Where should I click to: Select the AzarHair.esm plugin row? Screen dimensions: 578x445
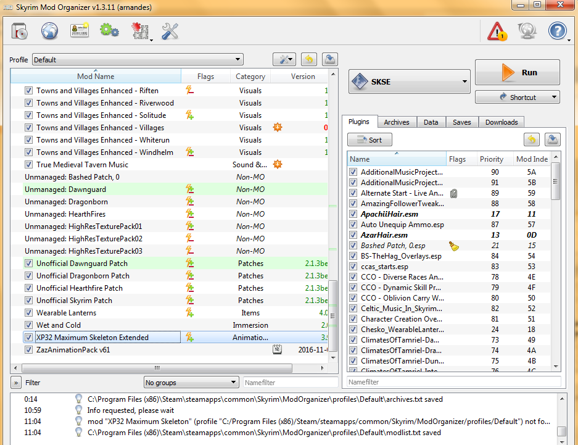click(x=449, y=235)
